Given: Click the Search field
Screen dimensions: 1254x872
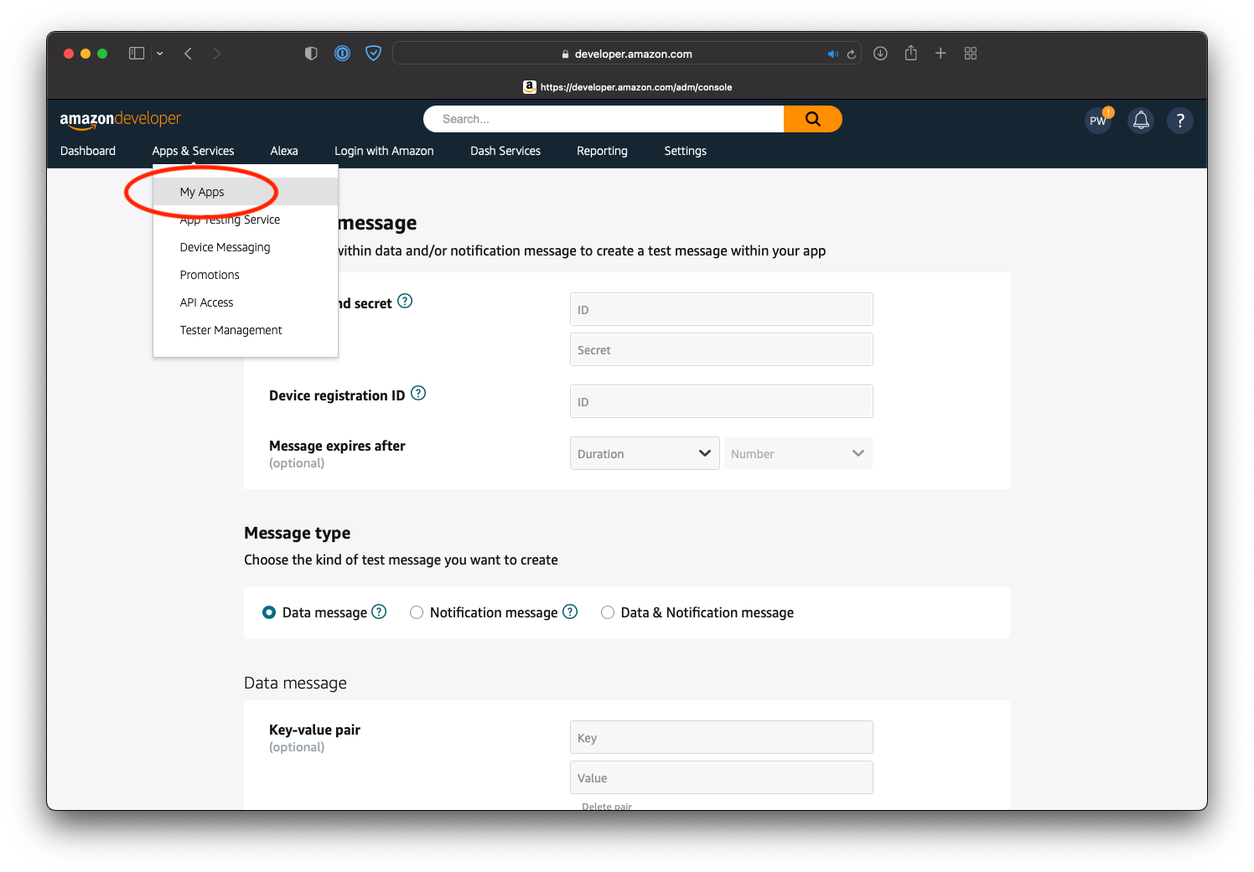Looking at the screenshot, I should pos(604,119).
